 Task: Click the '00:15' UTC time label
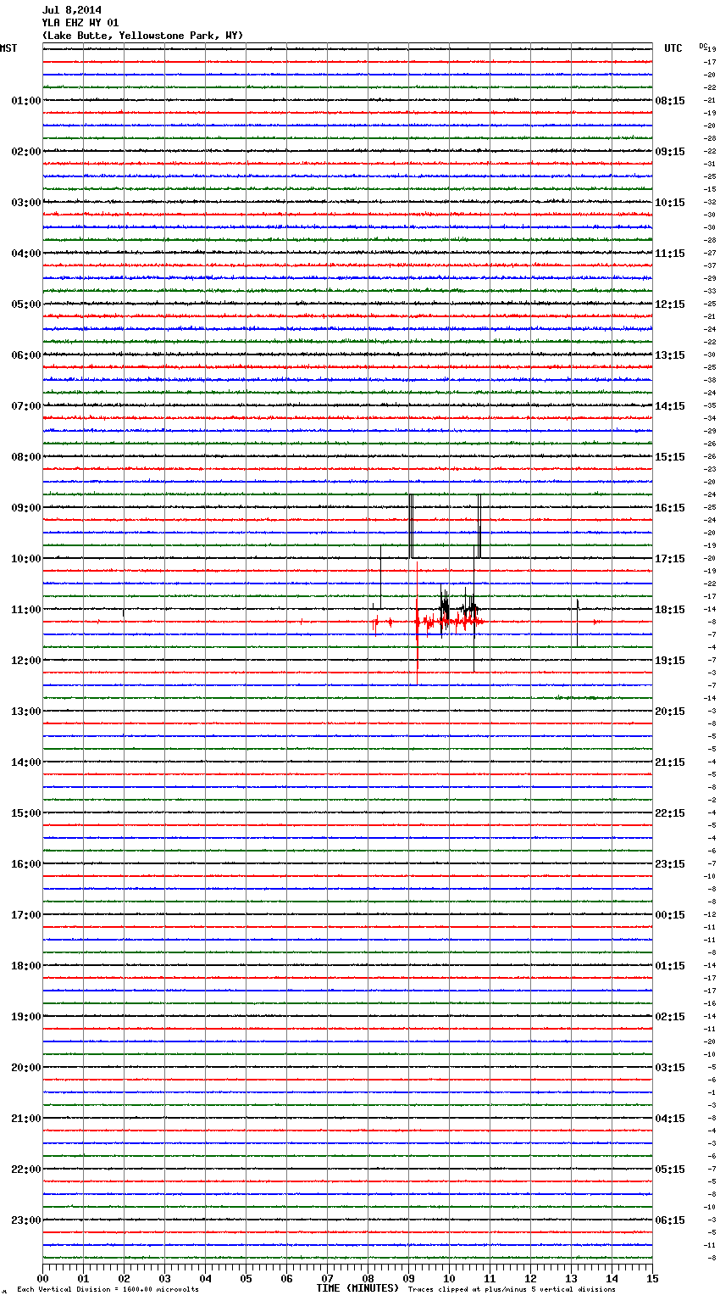[670, 915]
